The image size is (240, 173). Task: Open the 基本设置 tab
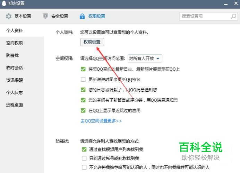(18, 16)
